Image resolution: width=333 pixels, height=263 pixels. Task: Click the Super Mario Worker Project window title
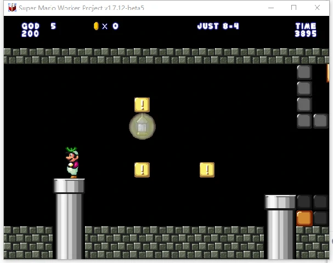81,8
